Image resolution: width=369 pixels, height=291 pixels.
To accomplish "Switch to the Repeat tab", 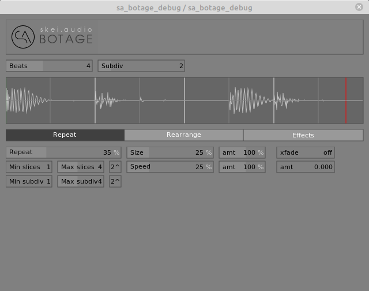I will point(65,135).
